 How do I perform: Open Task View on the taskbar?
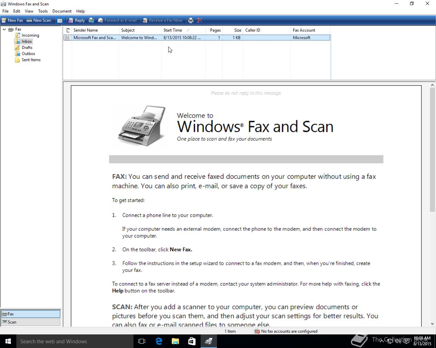[x=142, y=341]
